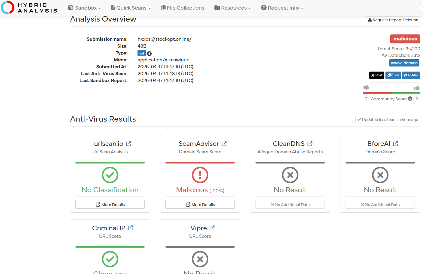Image resolution: width=423 pixels, height=274 pixels.
Task: Click No Additional Data under CleanDNS
Action: (x=290, y=205)
